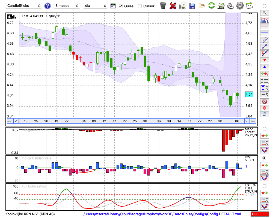Screen dimensions: 273x218
Task: Click the magnifying glass zoom tool
Action: (265, 13)
